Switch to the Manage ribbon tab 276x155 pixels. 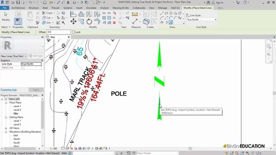pyautogui.click(x=163, y=8)
